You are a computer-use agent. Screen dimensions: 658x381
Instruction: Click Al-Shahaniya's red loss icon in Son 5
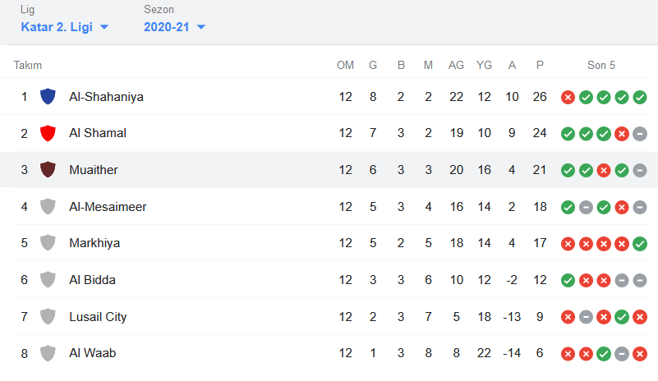point(568,98)
